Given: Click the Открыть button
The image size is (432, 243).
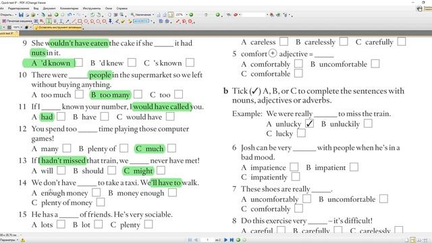Looking at the screenshot, I should click(7, 15).
